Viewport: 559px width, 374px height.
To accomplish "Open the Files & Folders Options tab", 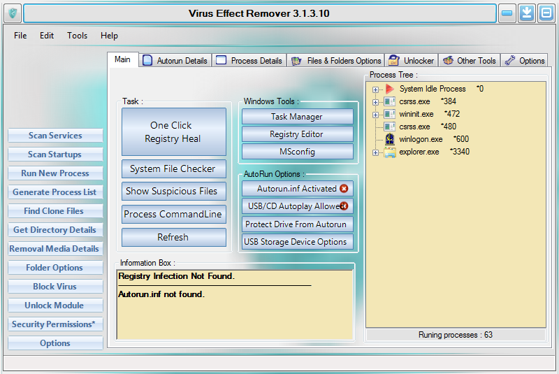I will pyautogui.click(x=336, y=61).
